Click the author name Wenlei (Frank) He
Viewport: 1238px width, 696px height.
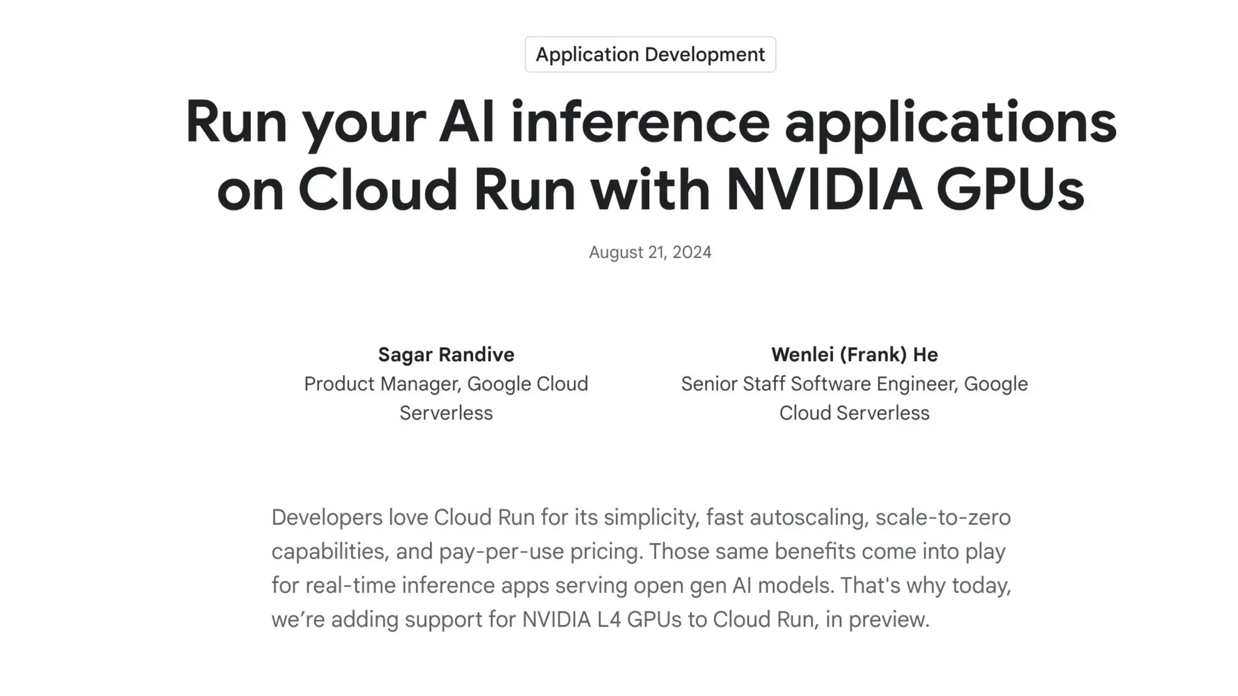[854, 355]
